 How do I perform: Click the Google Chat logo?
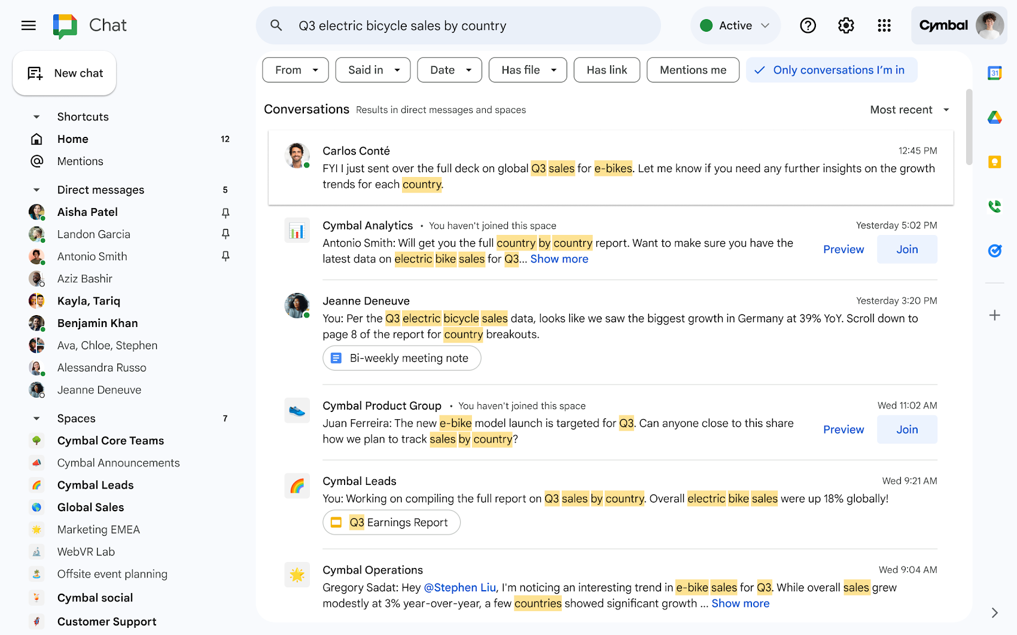(65, 26)
